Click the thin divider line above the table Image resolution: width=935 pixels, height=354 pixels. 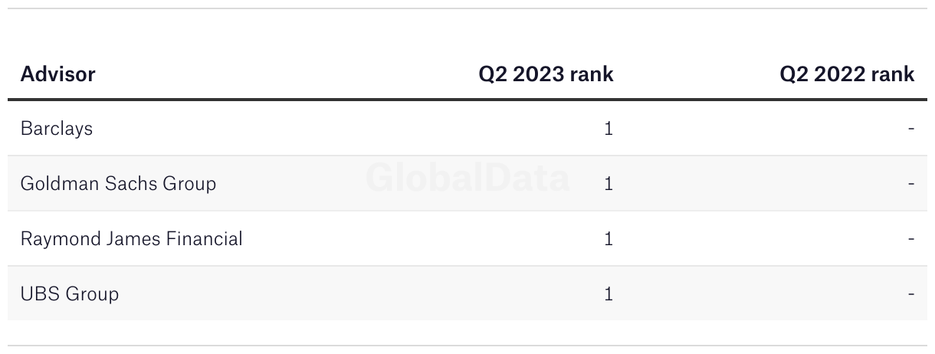point(467,8)
